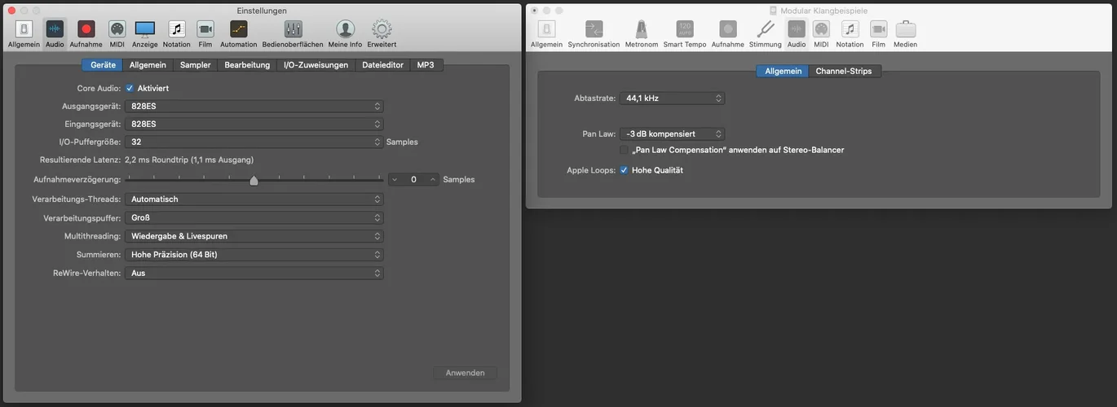Open Allgemein pane in Einstellungen toolbar
Screen dimensions: 1117x407
[x=24, y=33]
